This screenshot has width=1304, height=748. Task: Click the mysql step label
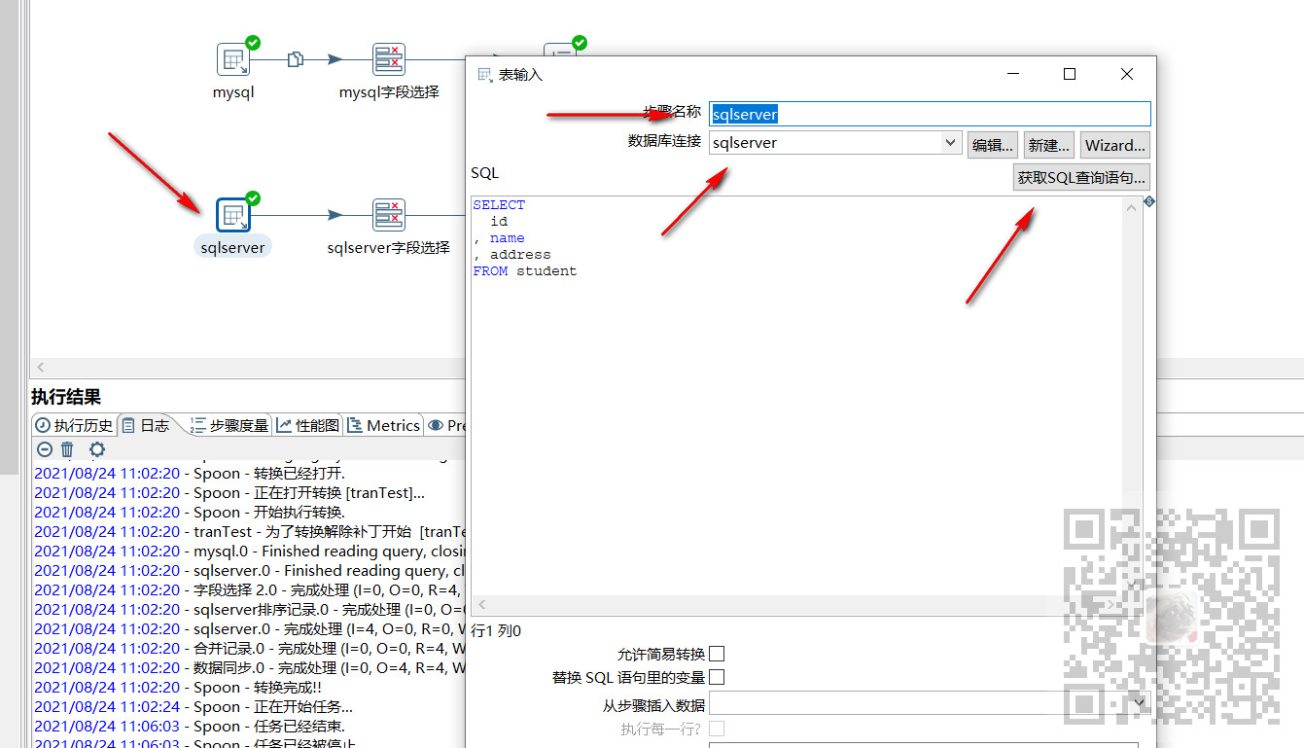click(233, 92)
